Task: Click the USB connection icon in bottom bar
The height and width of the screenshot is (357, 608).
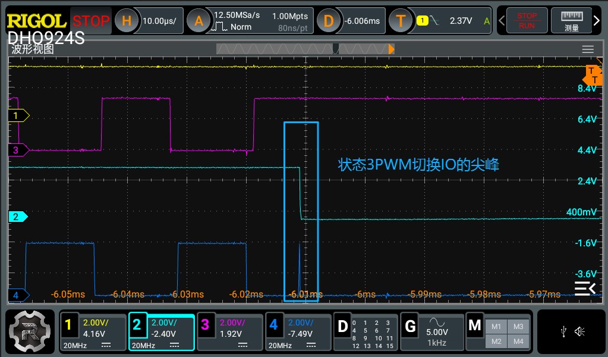Action: point(563,331)
